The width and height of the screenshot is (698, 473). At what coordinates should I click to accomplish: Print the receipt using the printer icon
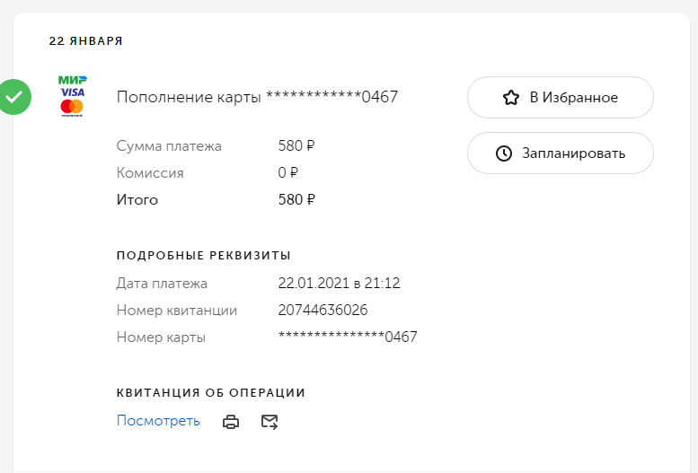pos(231,422)
